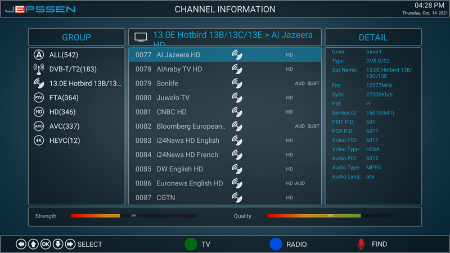The width and height of the screenshot is (450, 253).
Task: Click satellite icon on AlAraby TV HD row
Action: [x=237, y=69]
